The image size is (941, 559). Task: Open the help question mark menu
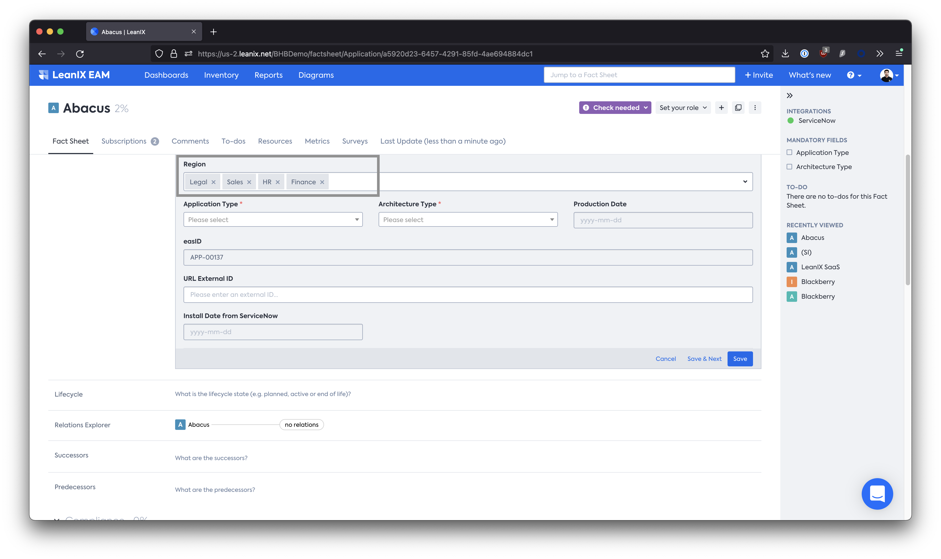point(854,75)
